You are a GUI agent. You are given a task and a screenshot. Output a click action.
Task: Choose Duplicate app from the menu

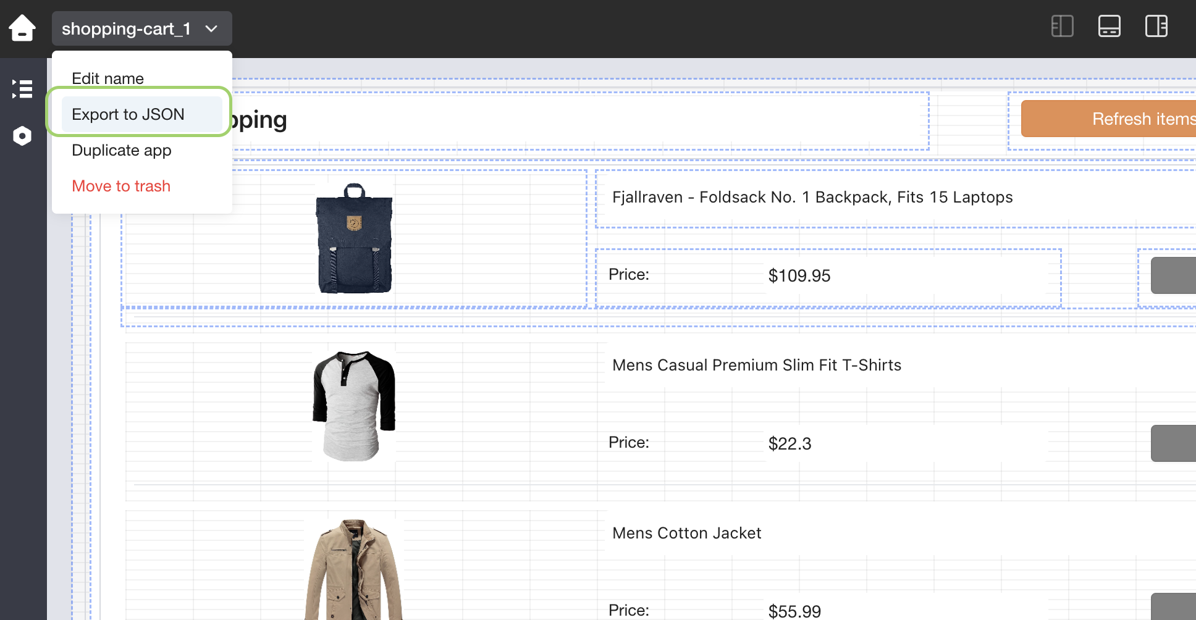(122, 150)
